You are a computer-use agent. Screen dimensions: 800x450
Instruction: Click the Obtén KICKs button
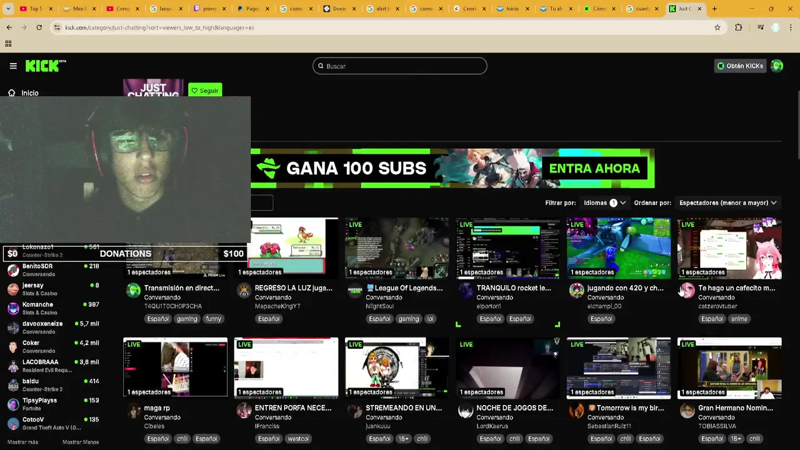[740, 66]
